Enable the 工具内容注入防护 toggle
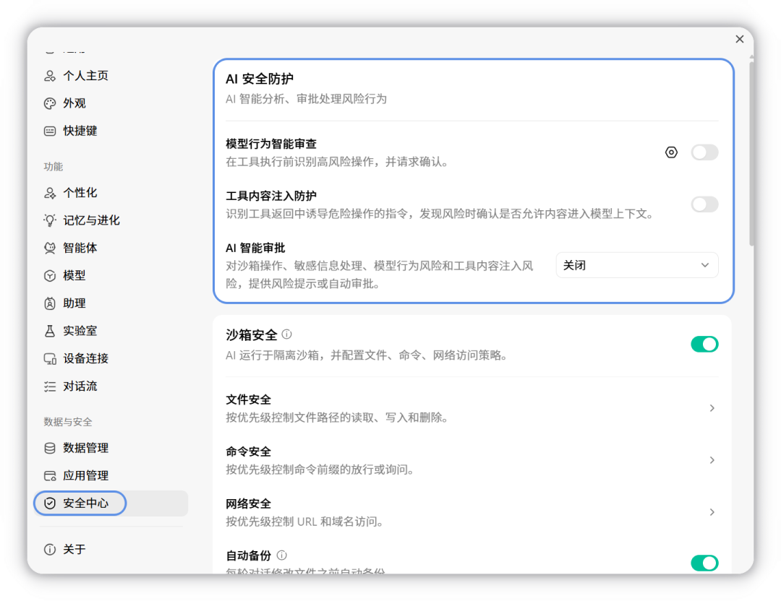 click(704, 204)
